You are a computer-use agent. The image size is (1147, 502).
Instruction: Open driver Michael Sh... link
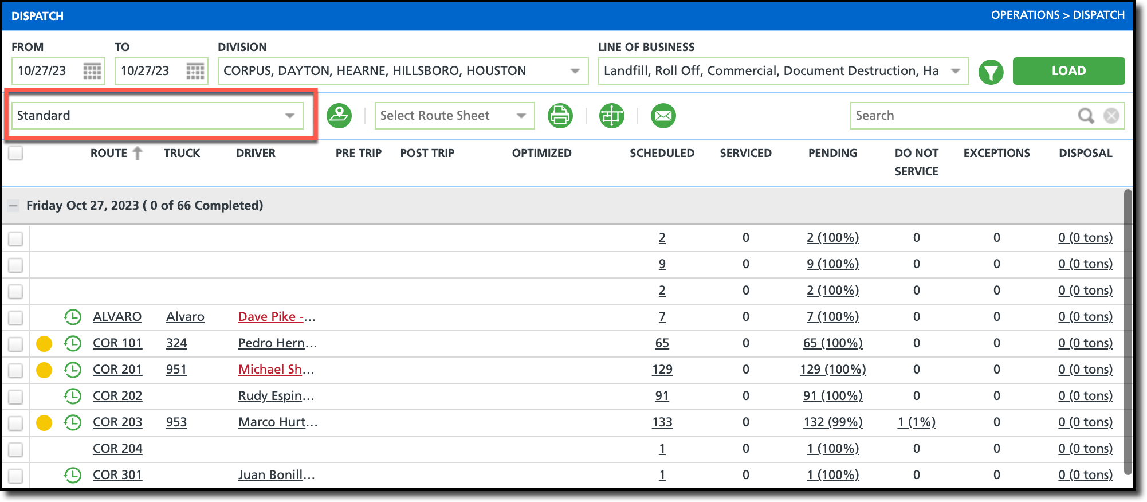click(x=276, y=370)
